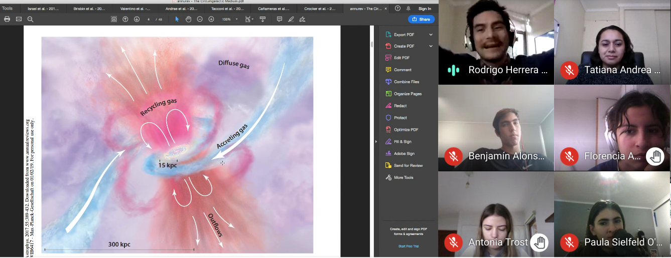This screenshot has width=671, height=258.
Task: Open Edit PDF tool
Action: click(401, 58)
